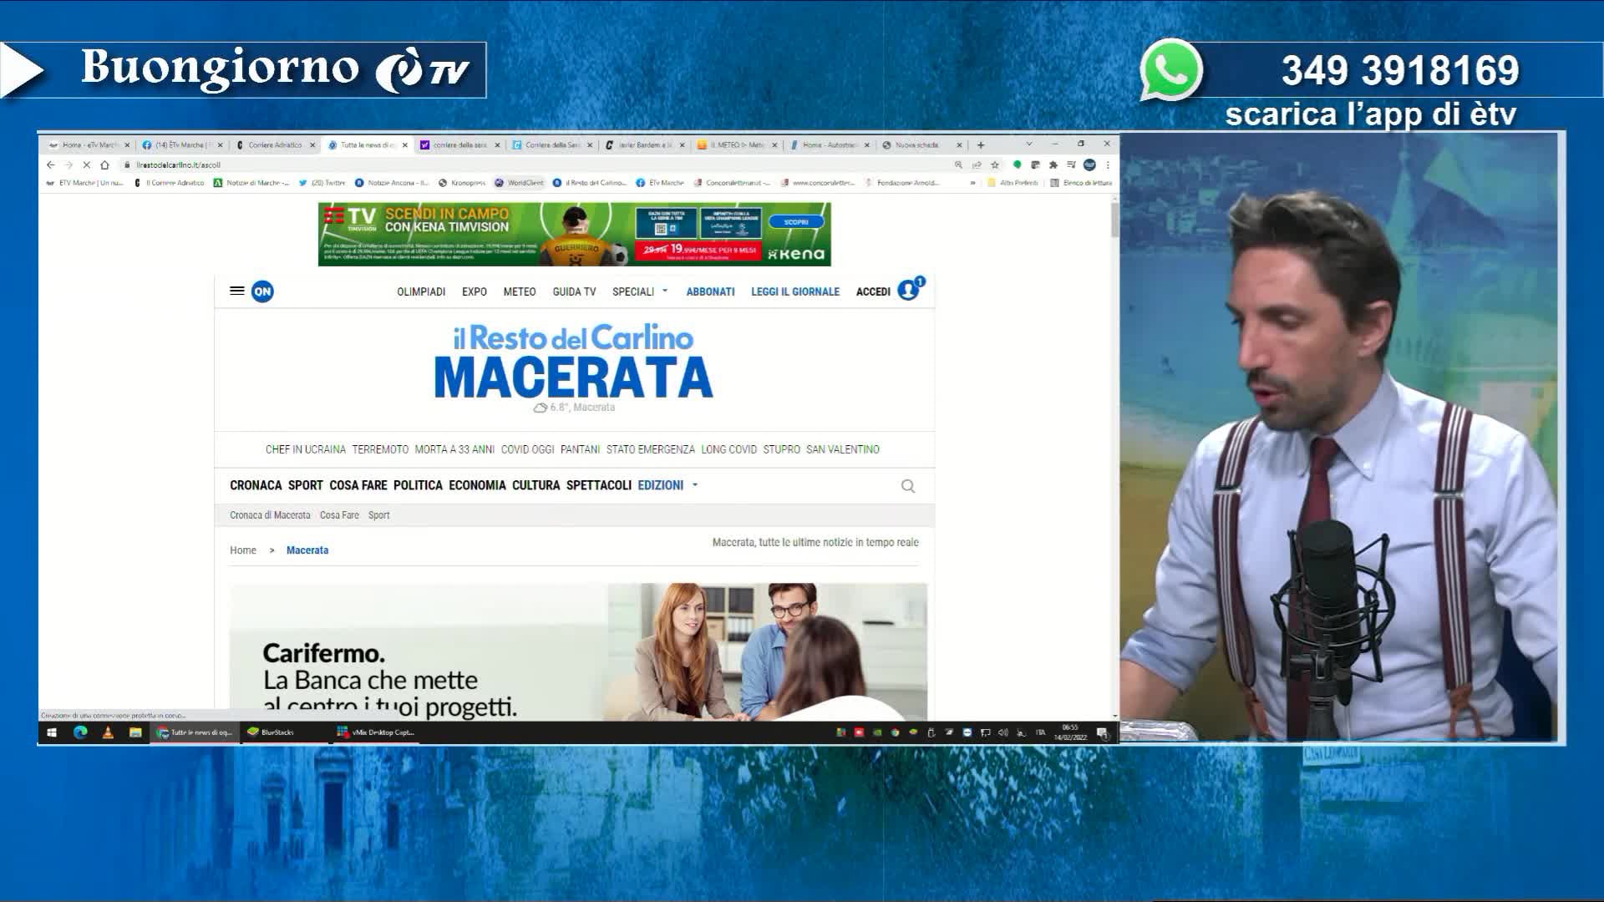Click the zoom magnifier icon in address bar
The image size is (1604, 902).
[x=958, y=165]
